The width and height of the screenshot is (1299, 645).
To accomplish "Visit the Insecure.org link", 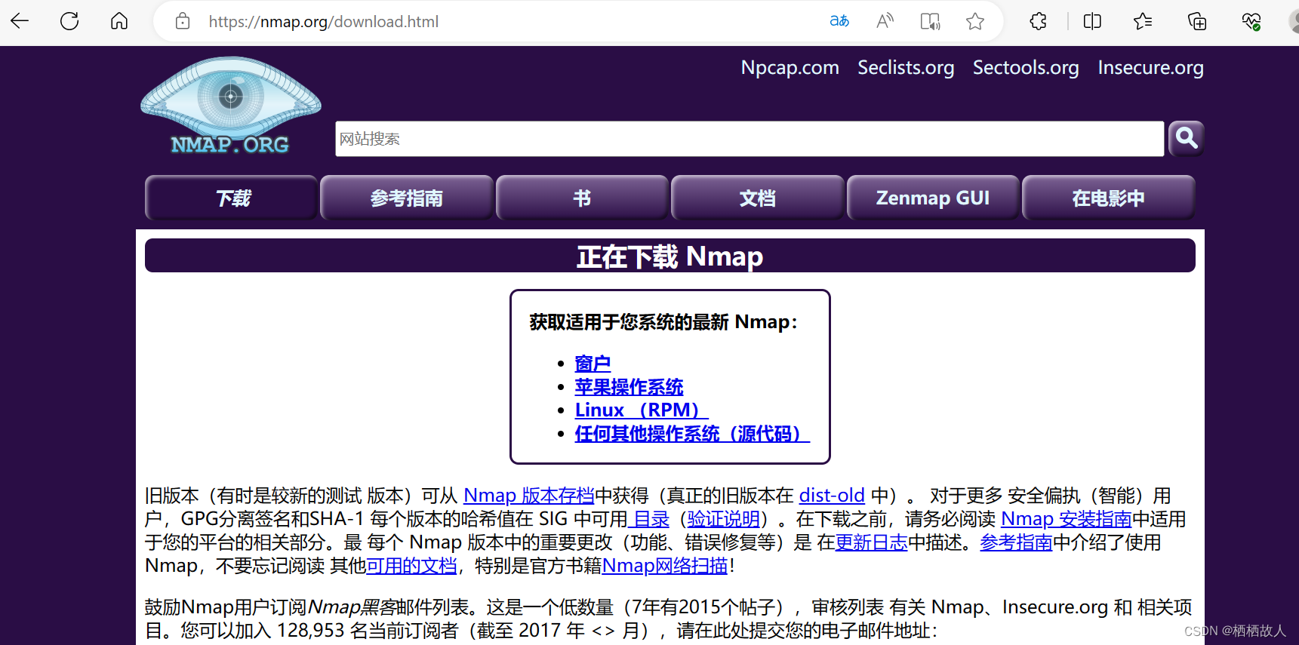I will pos(1150,67).
